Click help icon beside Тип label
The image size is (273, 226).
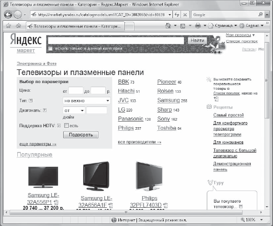[31, 100]
